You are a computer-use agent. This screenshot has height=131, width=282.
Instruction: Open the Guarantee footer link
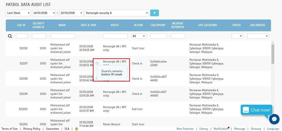coord(52,129)
